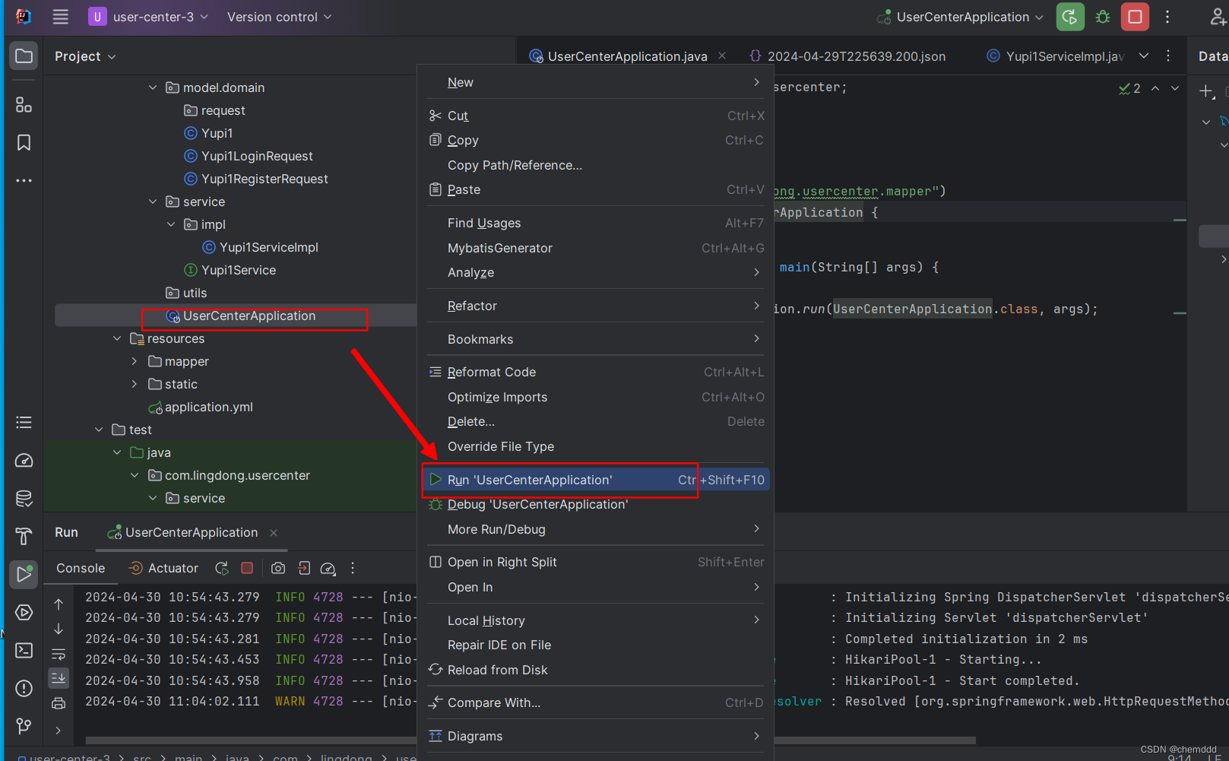Open the Run tool window icon

pyautogui.click(x=24, y=574)
